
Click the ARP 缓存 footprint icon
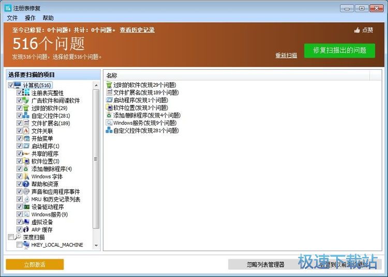click(x=26, y=229)
